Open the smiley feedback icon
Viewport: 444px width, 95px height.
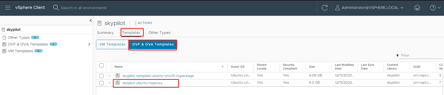pos(417,8)
